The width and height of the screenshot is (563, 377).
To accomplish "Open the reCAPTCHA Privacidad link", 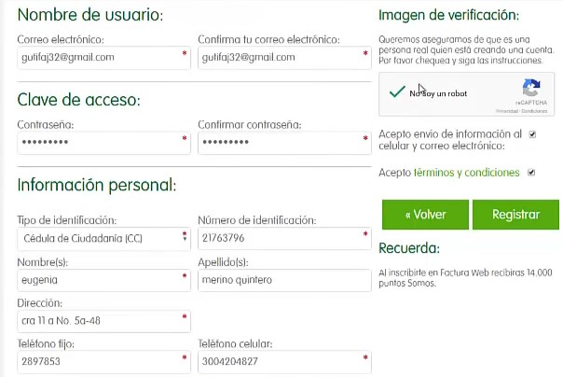I will (x=507, y=111).
